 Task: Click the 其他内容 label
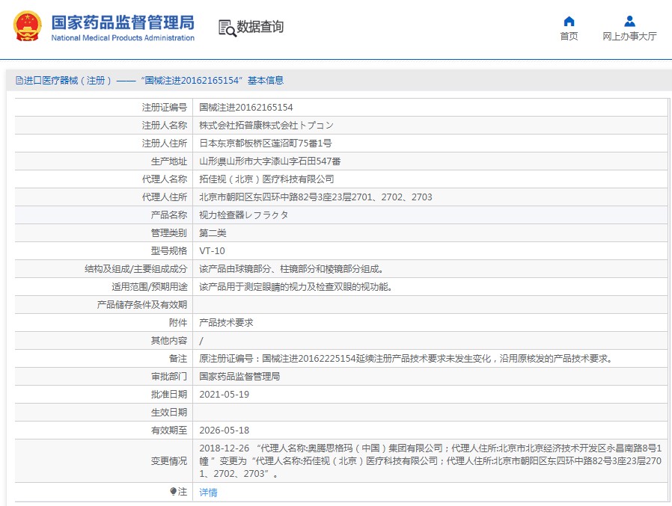pos(169,341)
